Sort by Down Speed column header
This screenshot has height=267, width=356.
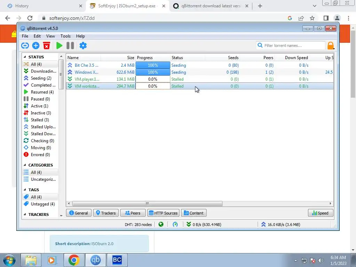coord(292,58)
